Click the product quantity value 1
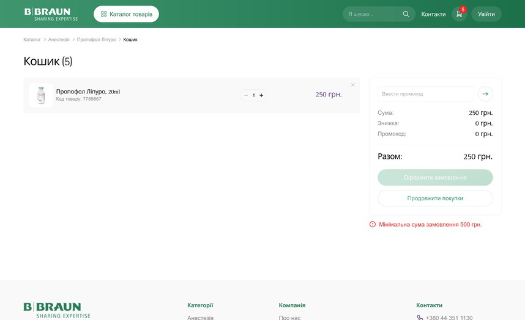The image size is (525, 320). coord(254,95)
